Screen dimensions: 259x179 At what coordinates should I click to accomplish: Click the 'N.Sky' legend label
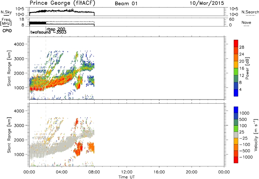click(6, 12)
